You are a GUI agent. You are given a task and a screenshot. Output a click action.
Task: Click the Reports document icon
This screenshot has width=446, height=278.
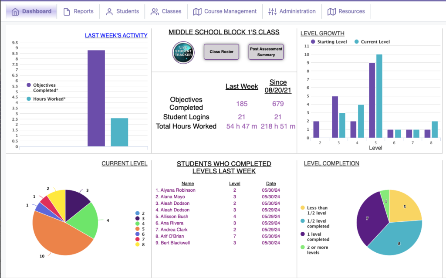click(x=67, y=11)
